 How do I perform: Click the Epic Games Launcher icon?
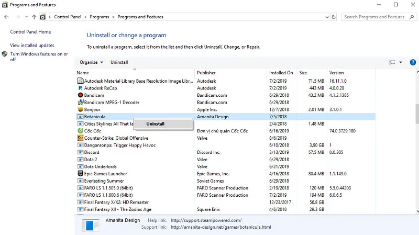click(80, 174)
